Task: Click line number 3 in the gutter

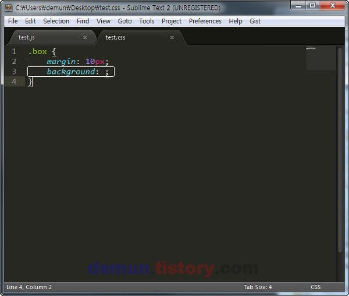Action: click(x=14, y=72)
